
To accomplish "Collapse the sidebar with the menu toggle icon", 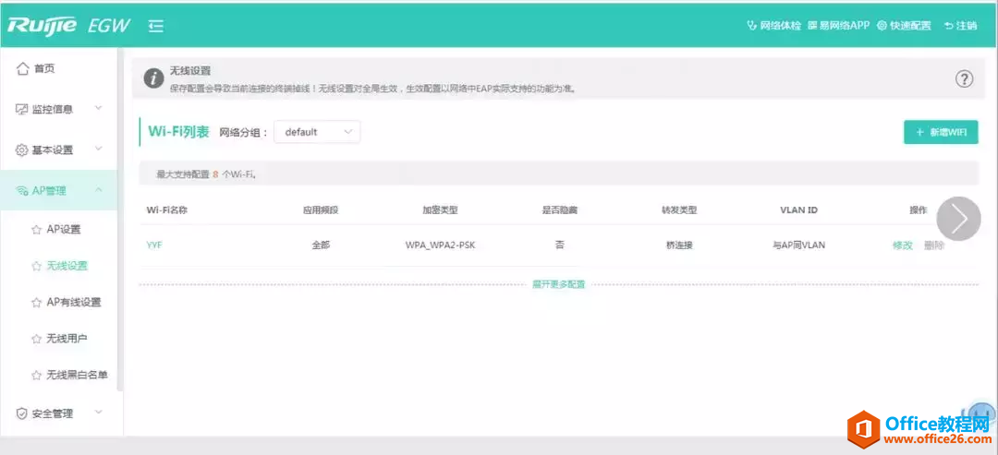I will 156,26.
